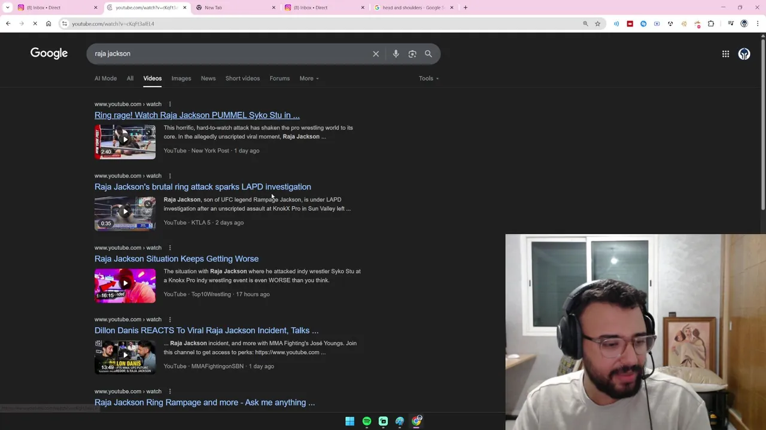Expand the tab search chevron
This screenshot has height=430, width=766.
tap(7, 7)
